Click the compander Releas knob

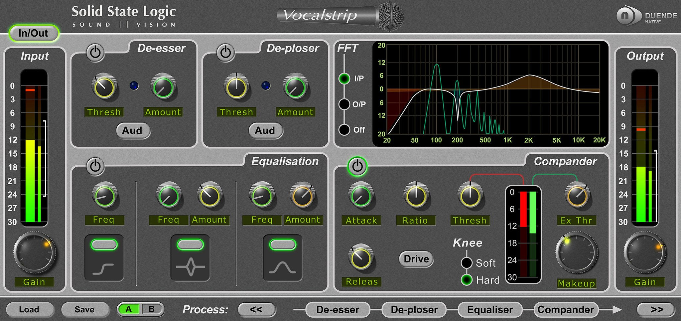tap(361, 257)
